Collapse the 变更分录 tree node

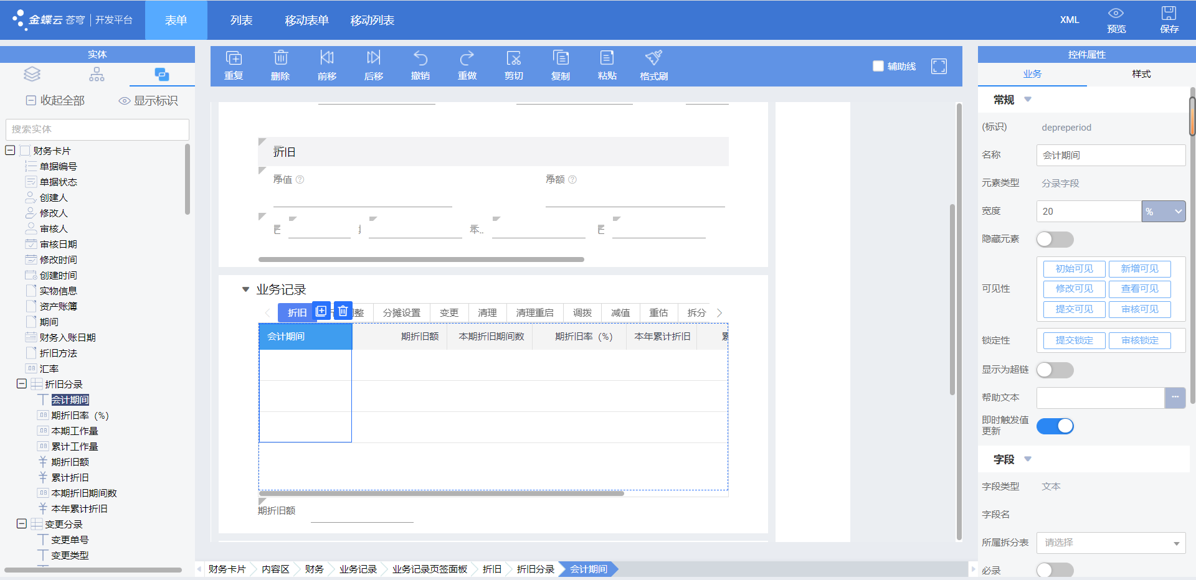pyautogui.click(x=21, y=523)
